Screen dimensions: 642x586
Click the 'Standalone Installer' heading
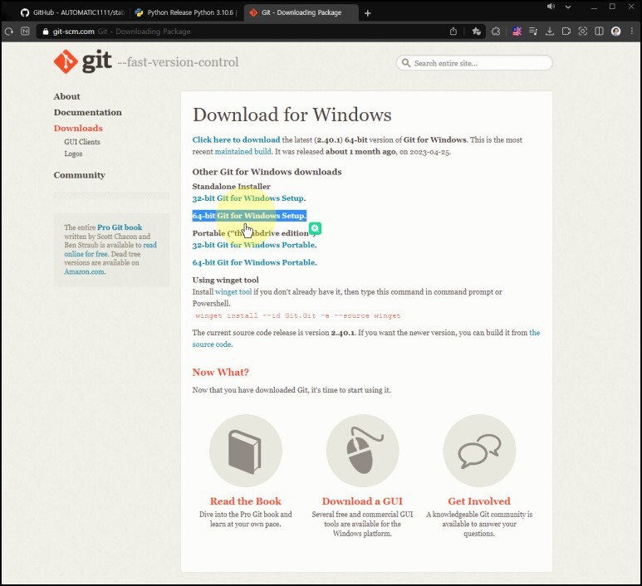232,187
